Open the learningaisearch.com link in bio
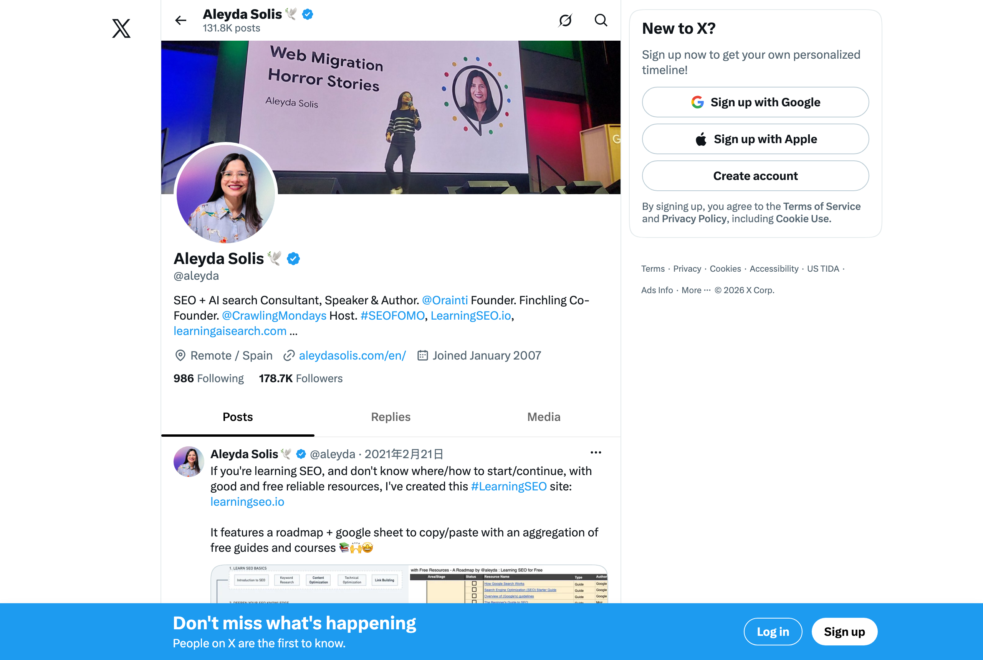 point(230,331)
